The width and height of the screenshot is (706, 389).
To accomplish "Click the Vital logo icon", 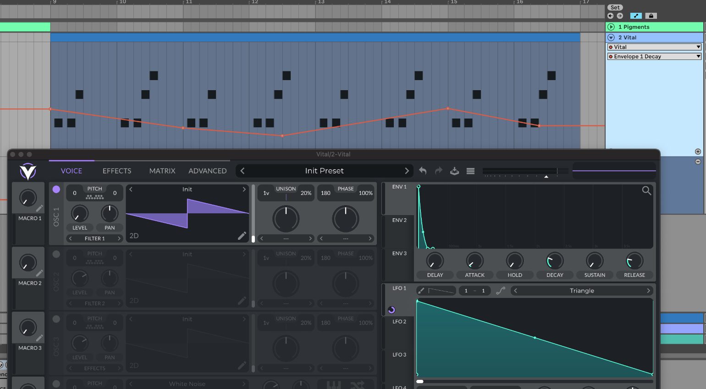I will (x=28, y=172).
